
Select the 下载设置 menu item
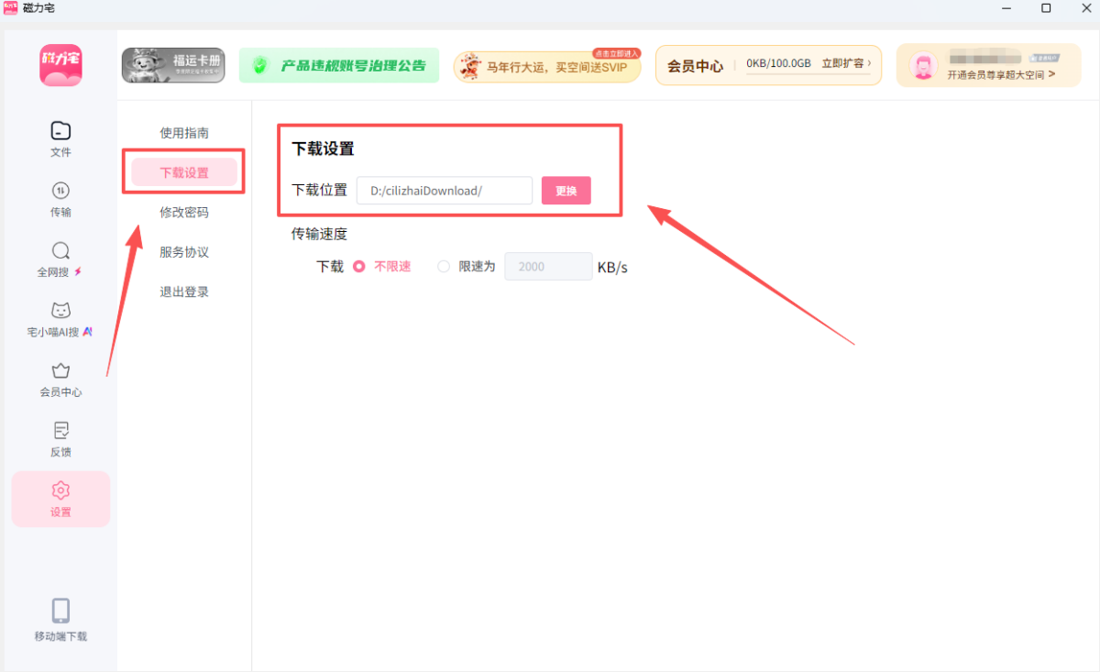click(184, 172)
